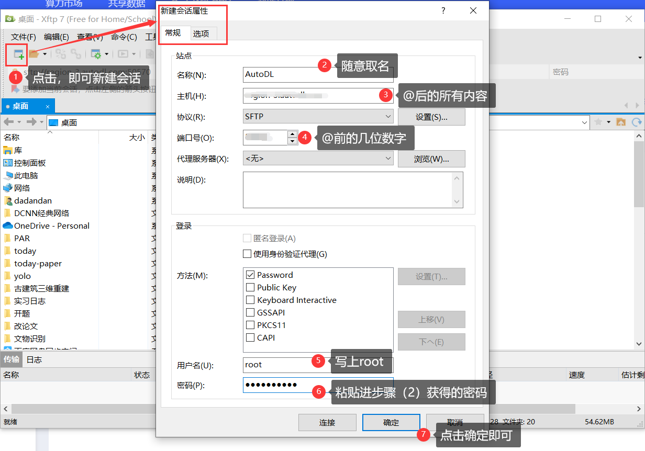The height and width of the screenshot is (451, 645).
Task: Open the 协议 SFTP dropdown
Action: [x=318, y=116]
